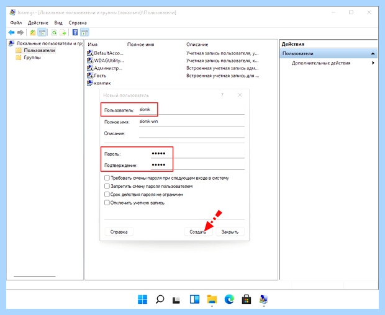
Task: Click the 'Встроенная учетная запись для ...' description
Action: [222, 76]
